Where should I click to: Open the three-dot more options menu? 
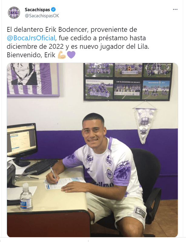(175, 9)
